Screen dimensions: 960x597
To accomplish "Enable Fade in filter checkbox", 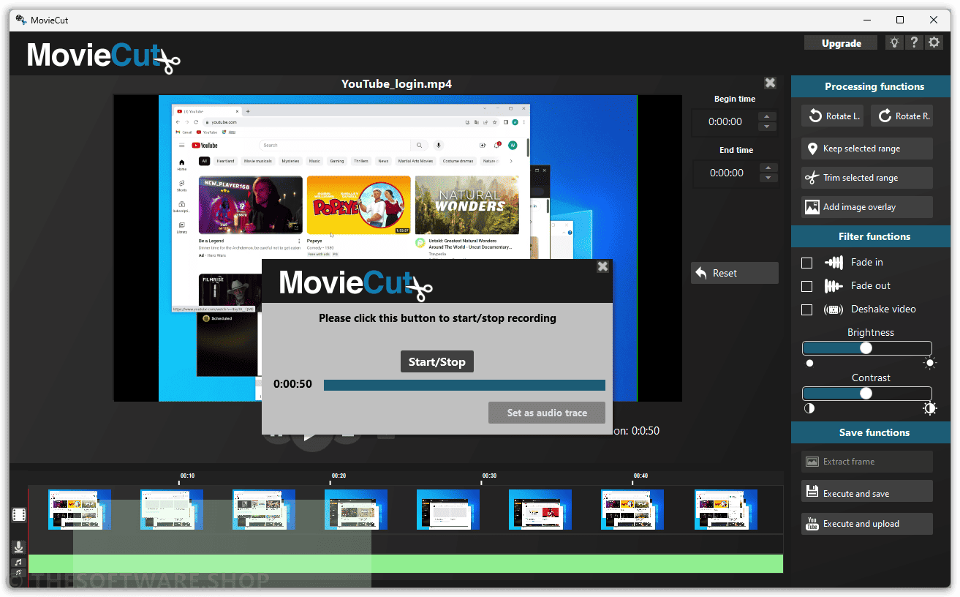I will pyautogui.click(x=807, y=263).
